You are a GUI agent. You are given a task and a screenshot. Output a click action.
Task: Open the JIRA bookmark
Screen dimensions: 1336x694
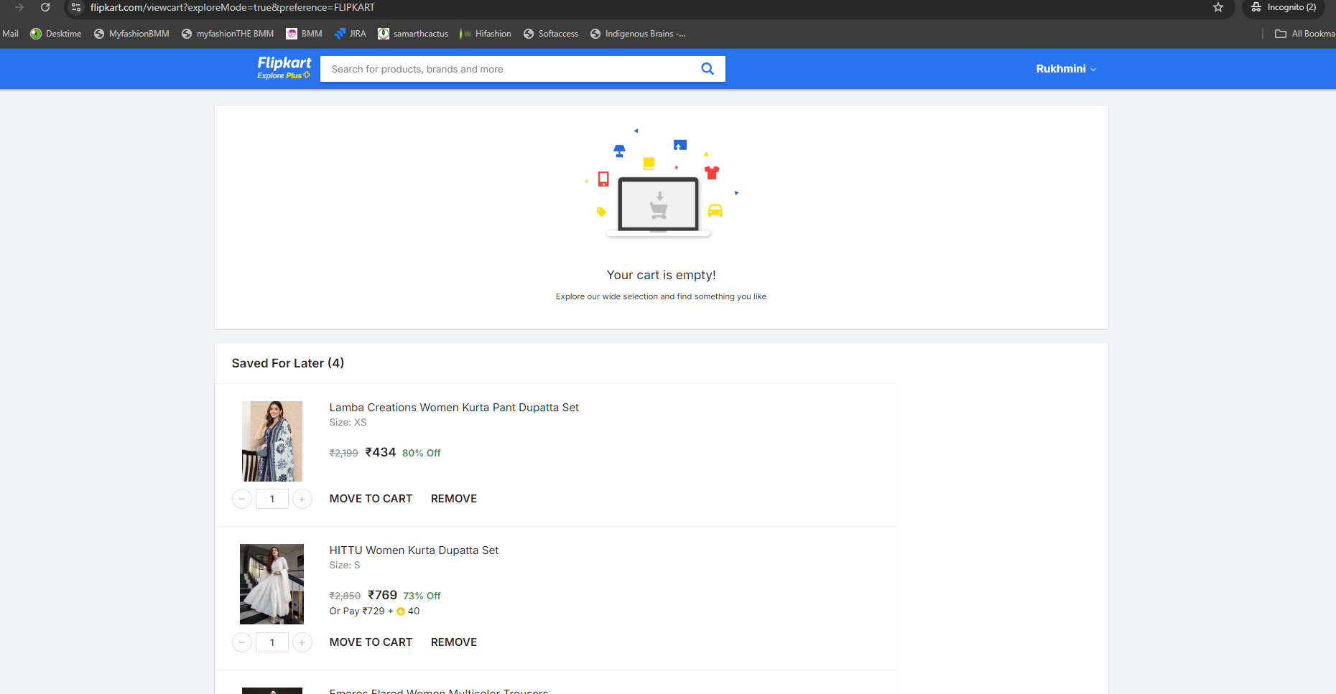tap(351, 34)
